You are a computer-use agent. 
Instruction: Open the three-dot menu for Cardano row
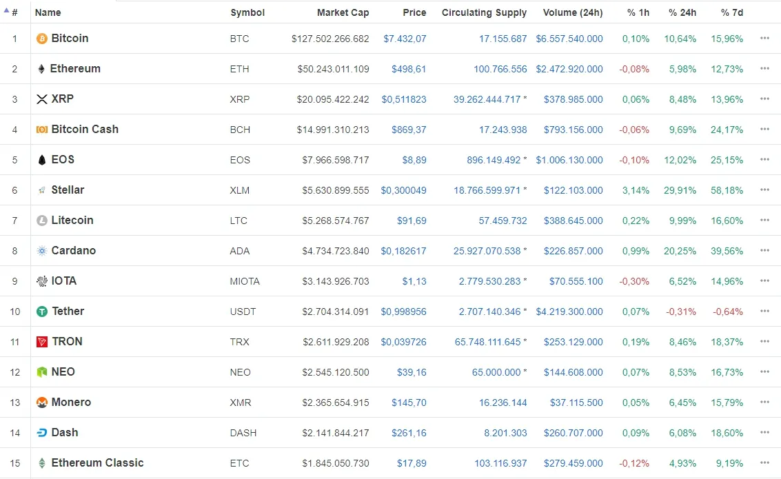pos(764,250)
